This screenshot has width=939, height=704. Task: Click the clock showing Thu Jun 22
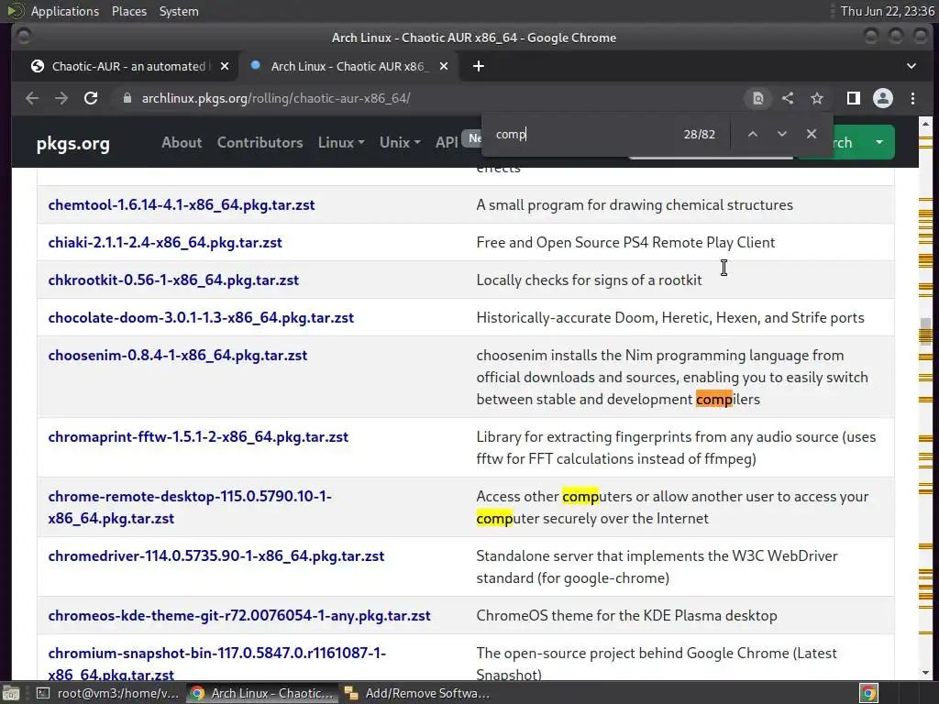(887, 11)
